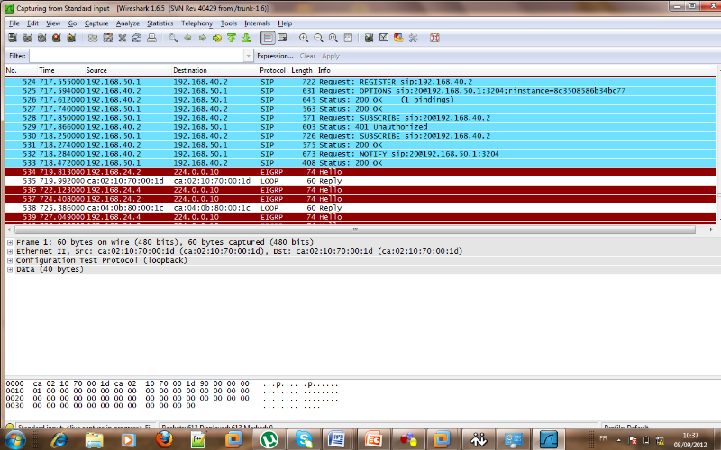
Task: Open the Help menu
Action: pos(285,23)
